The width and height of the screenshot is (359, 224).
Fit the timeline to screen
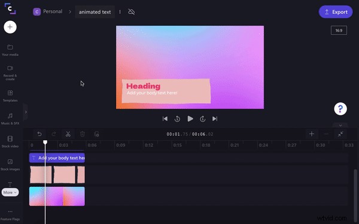(340, 134)
